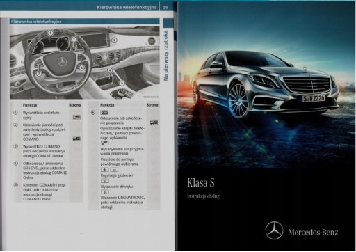
Task: Click the blue section bar 'Kierownica wielofunkcyjna'
Action: point(85,22)
